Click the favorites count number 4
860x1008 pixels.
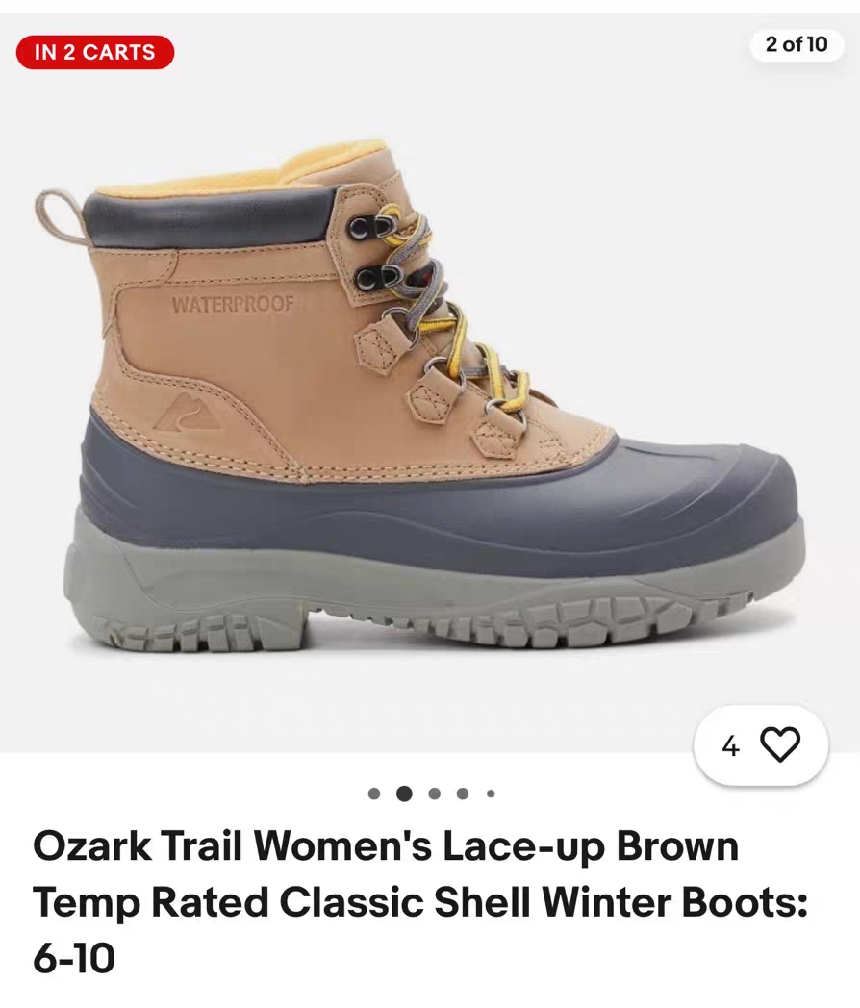point(730,746)
